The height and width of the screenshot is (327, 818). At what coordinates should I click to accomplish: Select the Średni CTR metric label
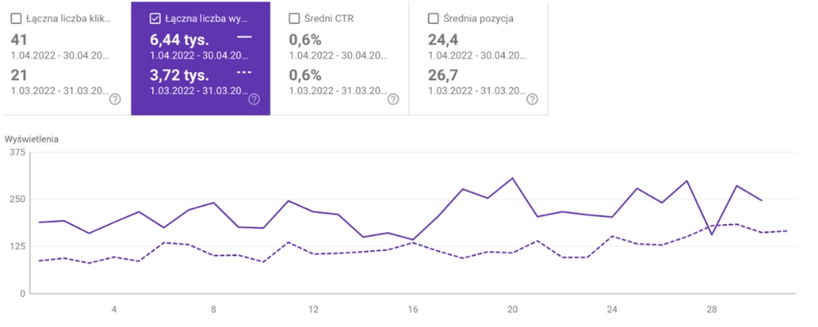(332, 18)
